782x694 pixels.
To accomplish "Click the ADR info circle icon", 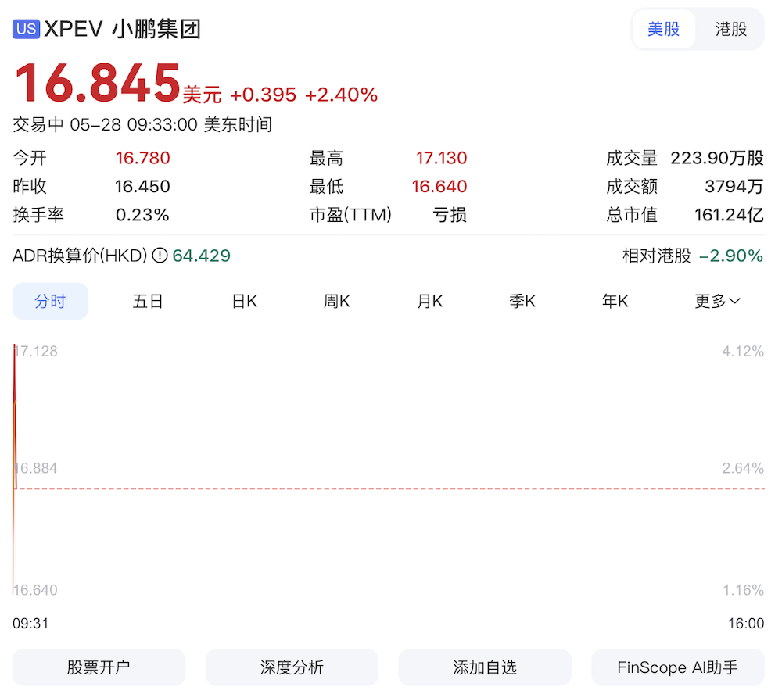I will tap(160, 256).
